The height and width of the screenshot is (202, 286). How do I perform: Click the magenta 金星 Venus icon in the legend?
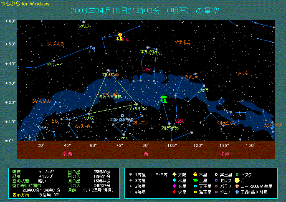pyautogui.click(x=174, y=186)
